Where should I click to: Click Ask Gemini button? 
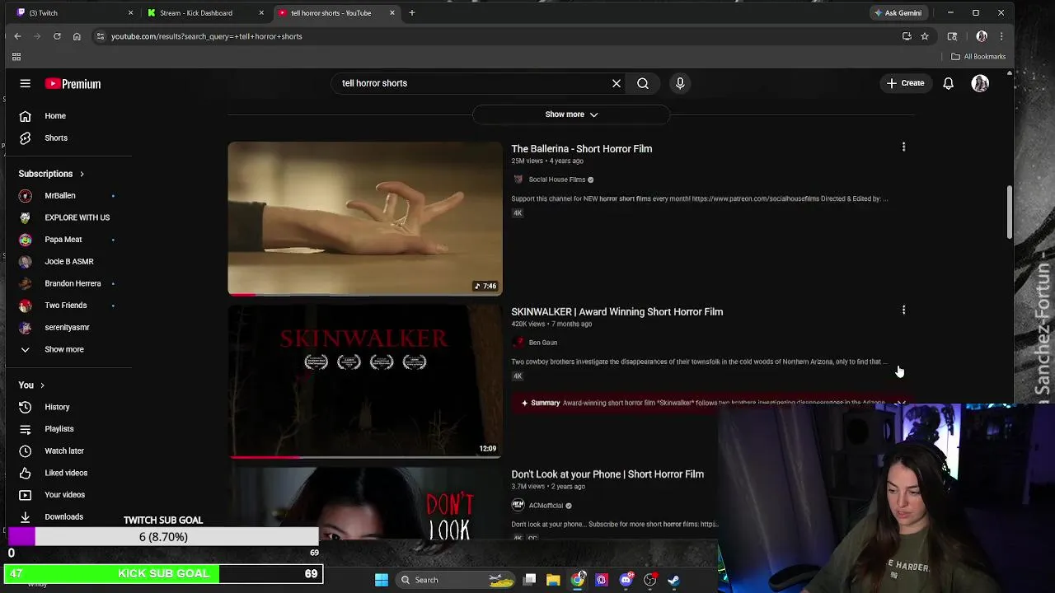pyautogui.click(x=898, y=12)
